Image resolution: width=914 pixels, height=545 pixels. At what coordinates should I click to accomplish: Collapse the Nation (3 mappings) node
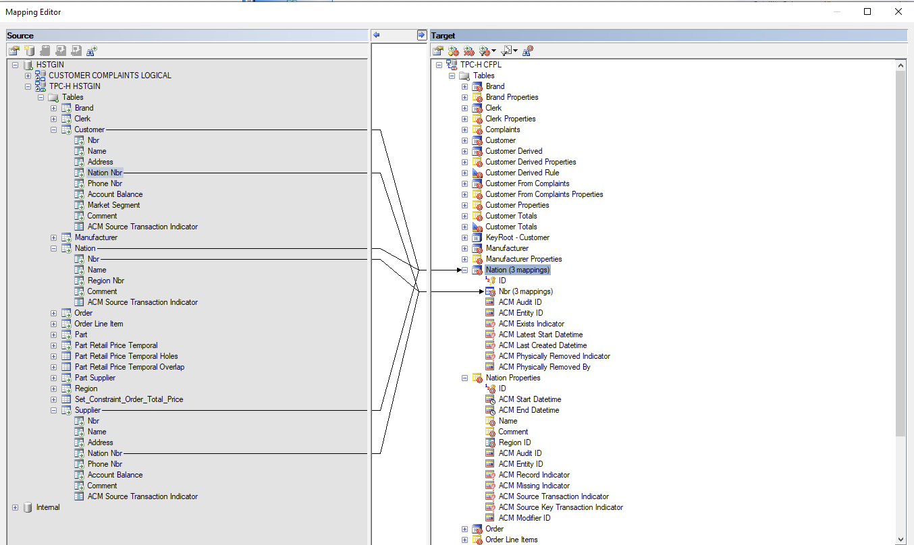tap(464, 270)
